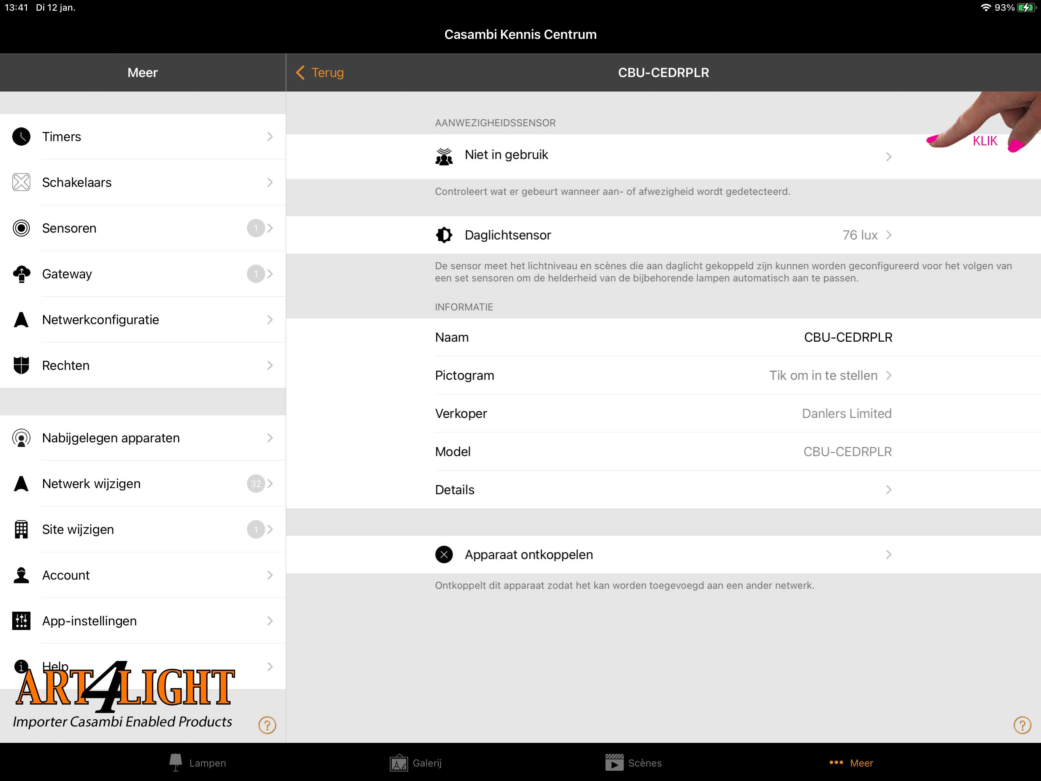Open Rechten menu item
The image size is (1041, 781).
pyautogui.click(x=143, y=365)
